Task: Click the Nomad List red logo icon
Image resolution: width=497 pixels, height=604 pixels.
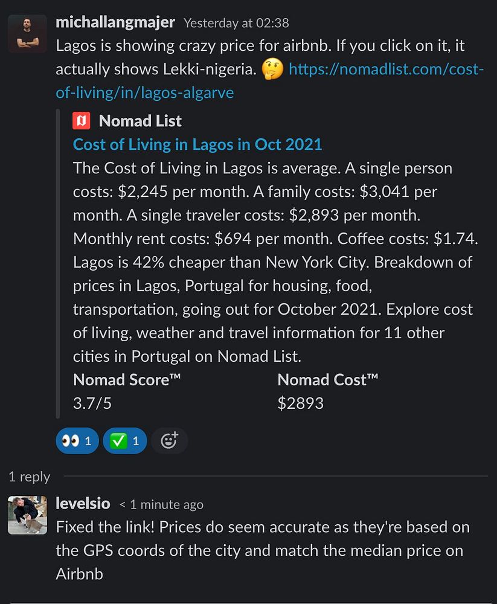Action: (x=82, y=121)
